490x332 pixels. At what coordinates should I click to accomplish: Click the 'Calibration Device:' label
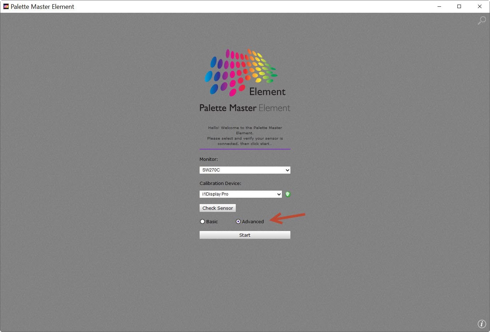point(220,184)
